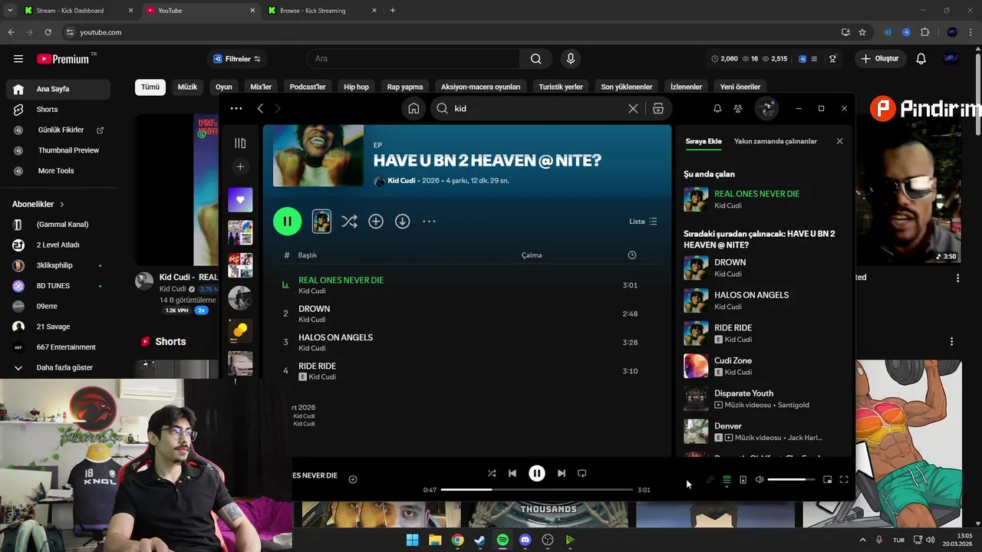Open YouTube notifications bell
The height and width of the screenshot is (552, 982).
(x=921, y=59)
